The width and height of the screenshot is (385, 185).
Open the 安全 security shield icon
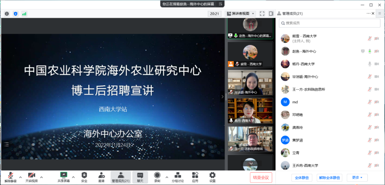[x=84, y=175]
